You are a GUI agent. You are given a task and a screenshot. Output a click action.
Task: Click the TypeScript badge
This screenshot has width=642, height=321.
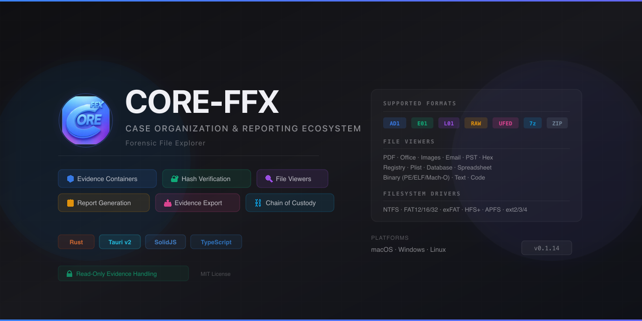pyautogui.click(x=216, y=242)
